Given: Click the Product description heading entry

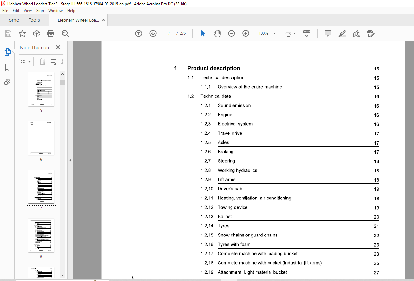Looking at the screenshot, I should point(214,68).
